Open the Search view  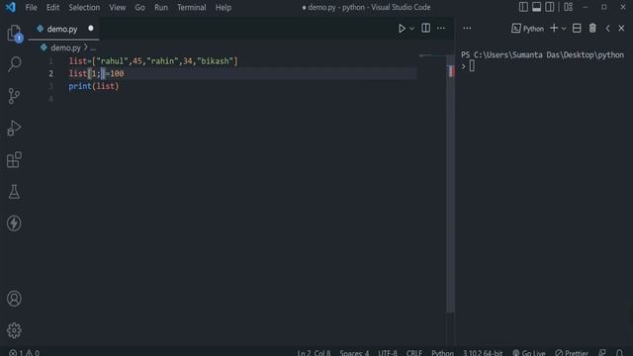click(x=14, y=64)
